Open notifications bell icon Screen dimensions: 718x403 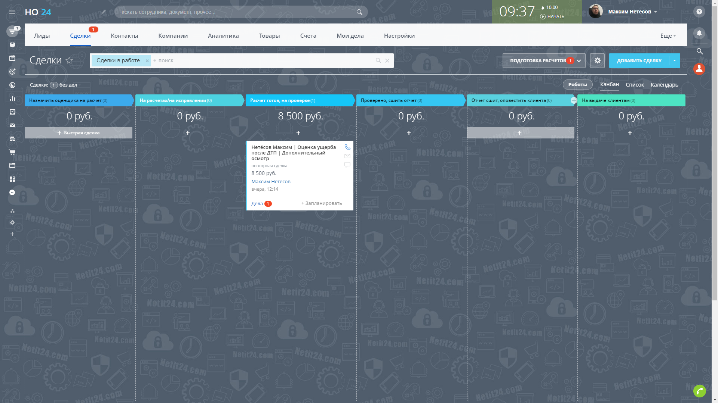[699, 33]
